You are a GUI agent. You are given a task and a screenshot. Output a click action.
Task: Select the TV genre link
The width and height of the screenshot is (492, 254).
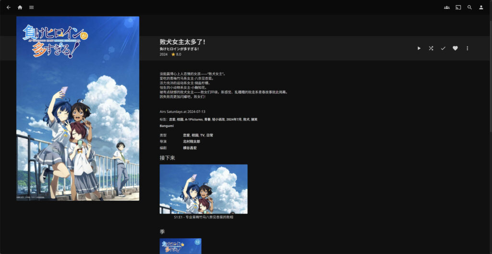202,135
